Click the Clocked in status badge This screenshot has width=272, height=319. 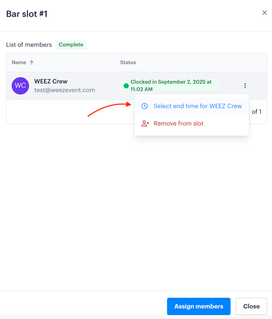pos(169,86)
